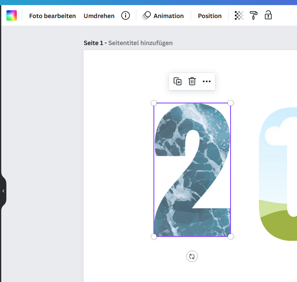
Task: Select the copy style paint roller icon
Action: click(x=254, y=16)
